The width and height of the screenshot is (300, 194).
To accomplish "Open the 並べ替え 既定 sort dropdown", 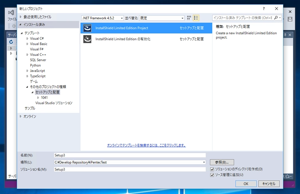I will 162,18.
